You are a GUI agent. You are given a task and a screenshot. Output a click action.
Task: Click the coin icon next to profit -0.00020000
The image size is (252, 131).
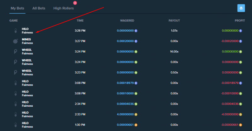click(240, 41)
